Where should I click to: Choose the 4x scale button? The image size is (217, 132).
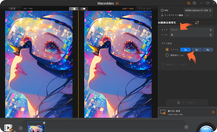tap(208, 50)
